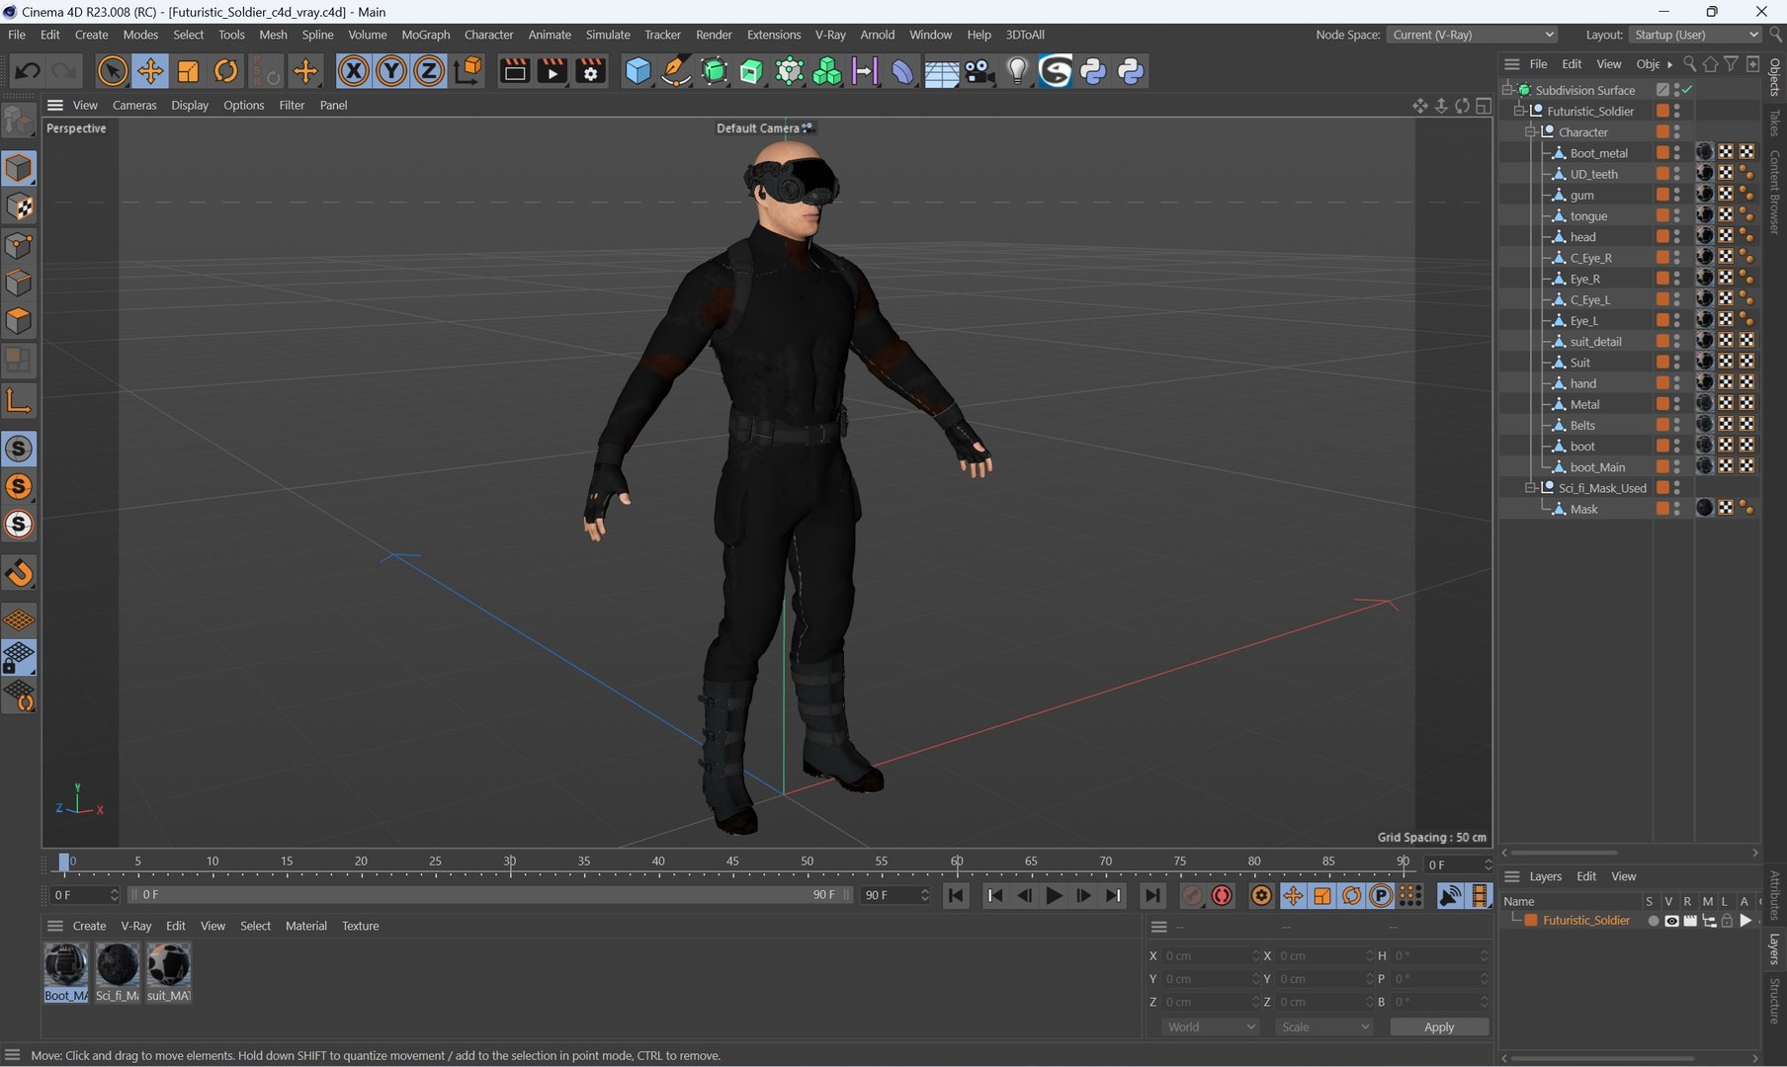Step to the next frame
Viewport: 1787px width, 1067px height.
point(1084,895)
